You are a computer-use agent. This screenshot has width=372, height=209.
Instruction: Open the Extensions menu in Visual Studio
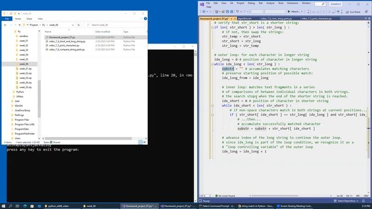[x=292, y=3]
